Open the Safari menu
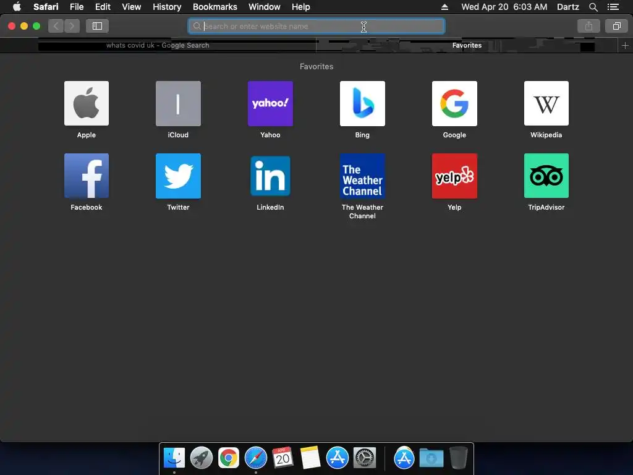The width and height of the screenshot is (633, 475). pyautogui.click(x=46, y=7)
